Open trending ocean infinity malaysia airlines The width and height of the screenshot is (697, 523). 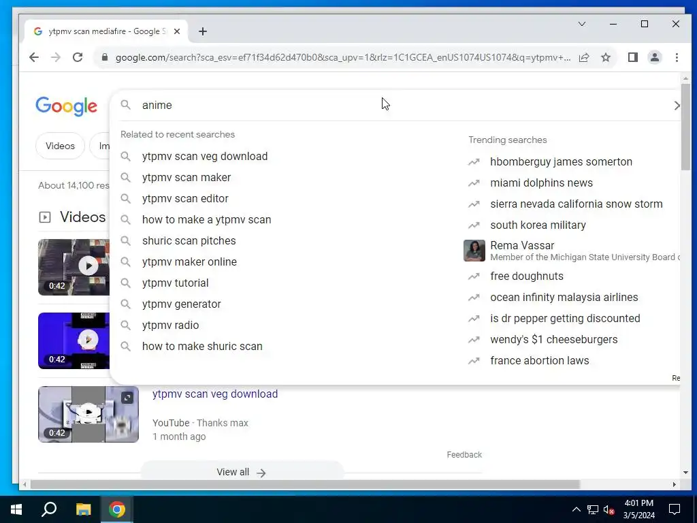pos(564,298)
